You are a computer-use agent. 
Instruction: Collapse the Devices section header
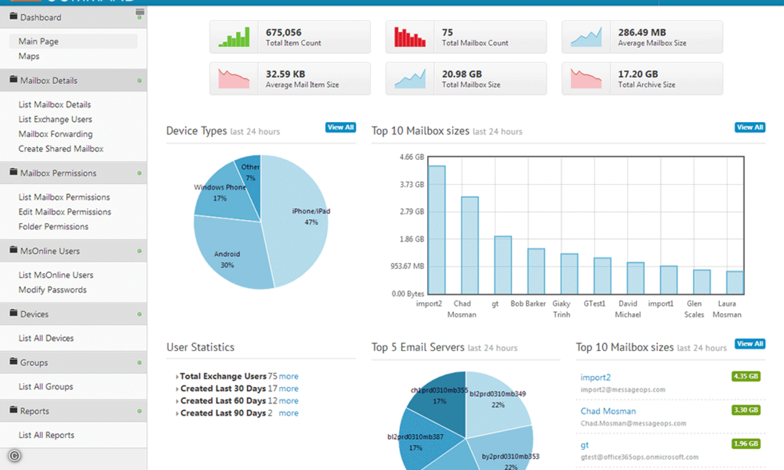(x=73, y=314)
